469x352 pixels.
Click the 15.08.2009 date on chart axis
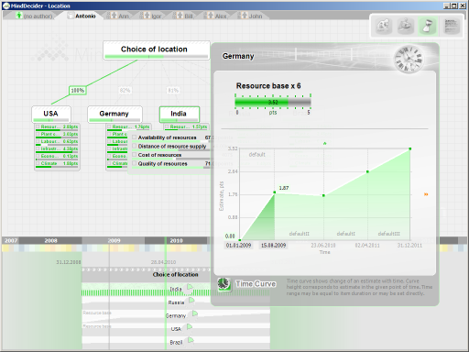273,246
